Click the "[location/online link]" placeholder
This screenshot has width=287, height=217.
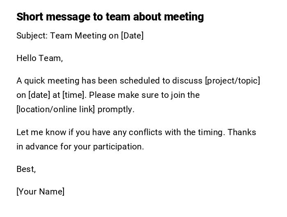pyautogui.click(x=56, y=109)
